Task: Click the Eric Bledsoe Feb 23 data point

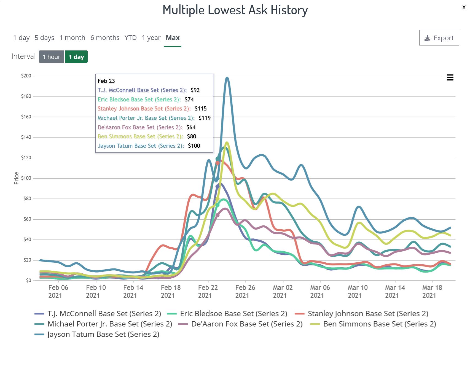Action: (217, 205)
